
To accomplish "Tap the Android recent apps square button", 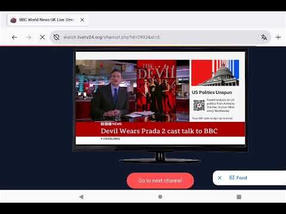I will 239,197.
